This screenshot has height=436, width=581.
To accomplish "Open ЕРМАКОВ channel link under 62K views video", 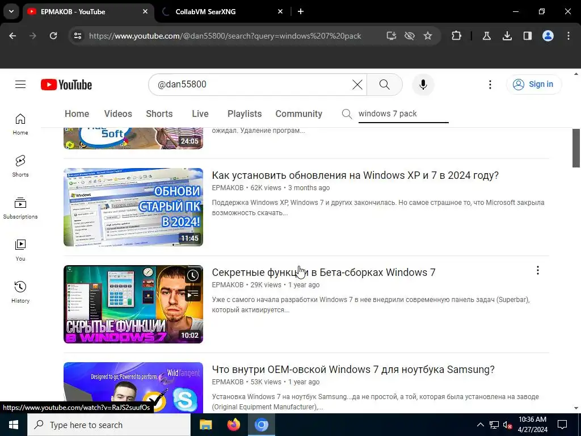I will point(228,187).
